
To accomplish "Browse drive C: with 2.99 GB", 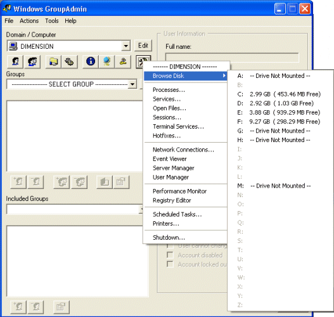I will [280, 94].
